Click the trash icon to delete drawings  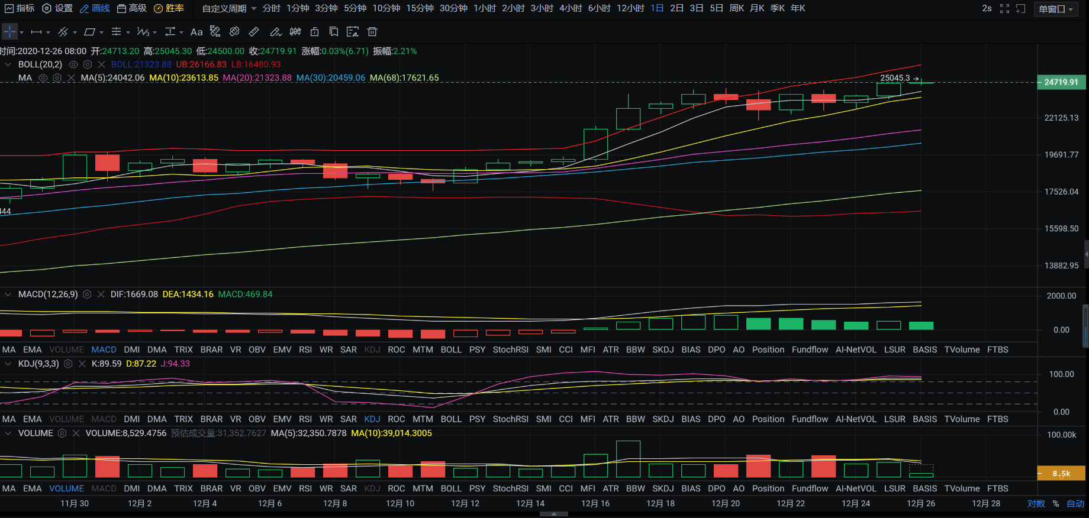click(x=372, y=32)
